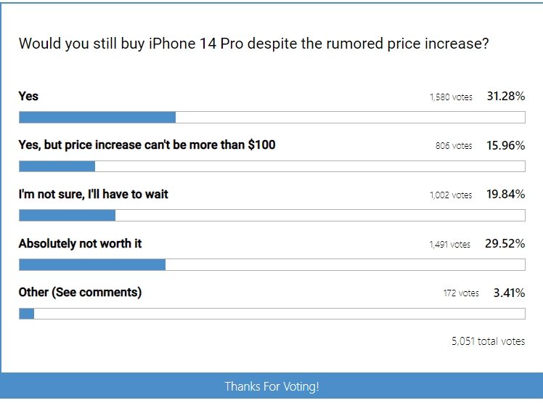Click the 29.52% percentage value
Screen dimensions: 543x403
point(505,243)
